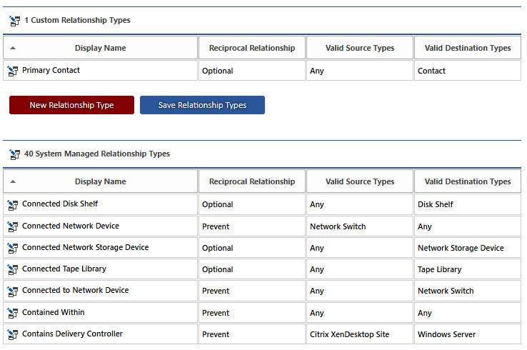Click the Primary Contact row icon

[13, 71]
